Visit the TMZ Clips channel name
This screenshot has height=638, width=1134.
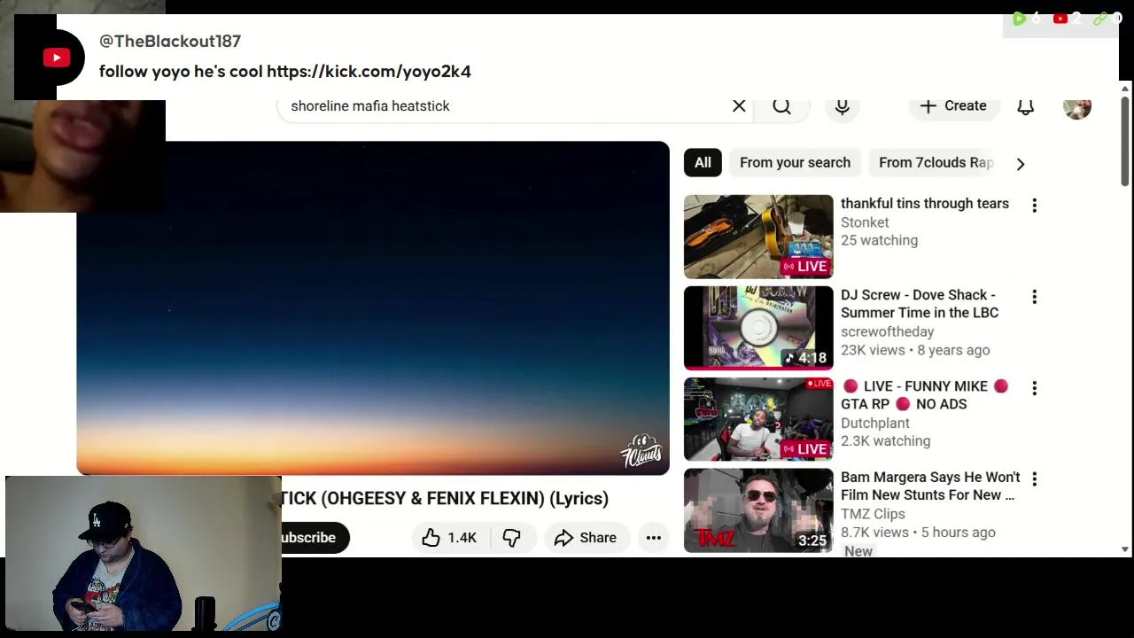coord(873,514)
